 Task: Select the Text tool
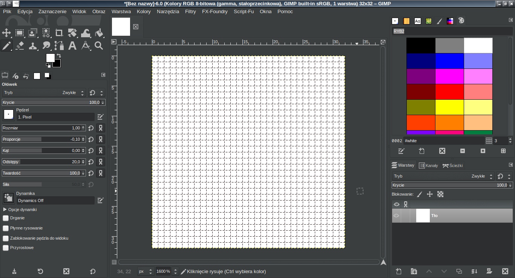pos(72,46)
